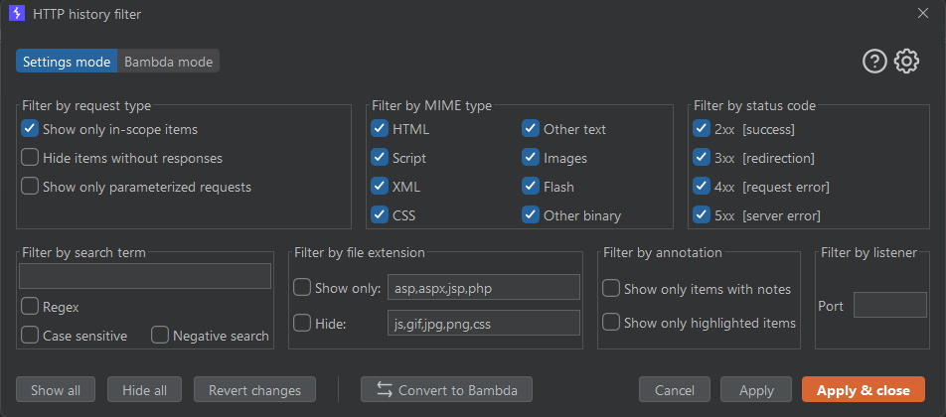Click the Show all button

(56, 389)
